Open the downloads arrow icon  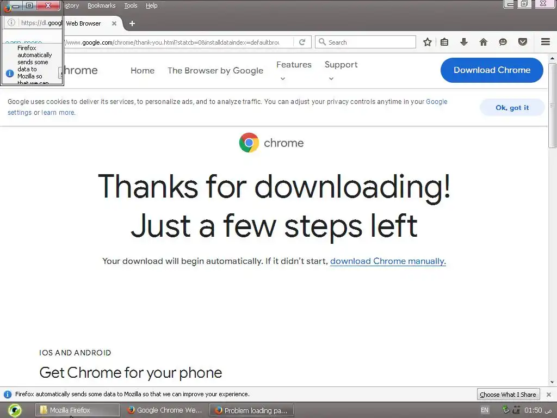click(x=464, y=42)
